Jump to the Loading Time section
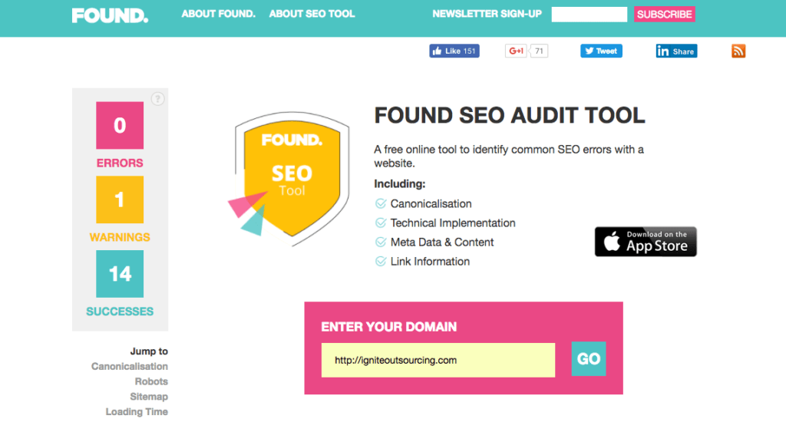This screenshot has width=786, height=422. pos(137,412)
